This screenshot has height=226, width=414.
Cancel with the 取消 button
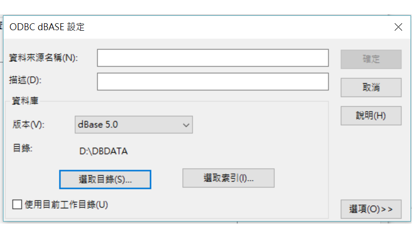[371, 88]
